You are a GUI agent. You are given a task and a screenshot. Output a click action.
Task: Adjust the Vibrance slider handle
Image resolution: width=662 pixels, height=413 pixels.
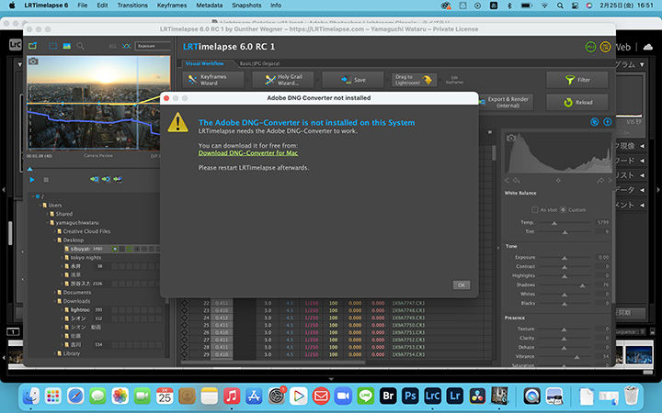pyautogui.click(x=576, y=357)
